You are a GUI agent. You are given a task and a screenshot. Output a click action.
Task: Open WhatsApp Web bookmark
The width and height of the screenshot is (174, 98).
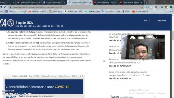tap(92, 11)
